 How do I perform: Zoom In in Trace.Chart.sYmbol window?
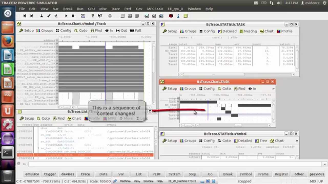pos(109,30)
